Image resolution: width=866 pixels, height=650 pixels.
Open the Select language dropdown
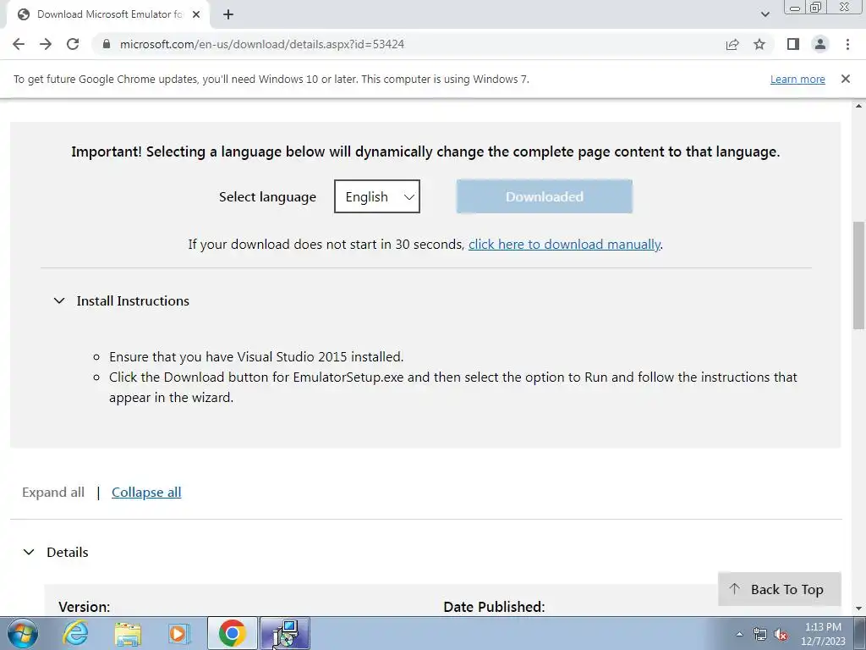pos(377,196)
